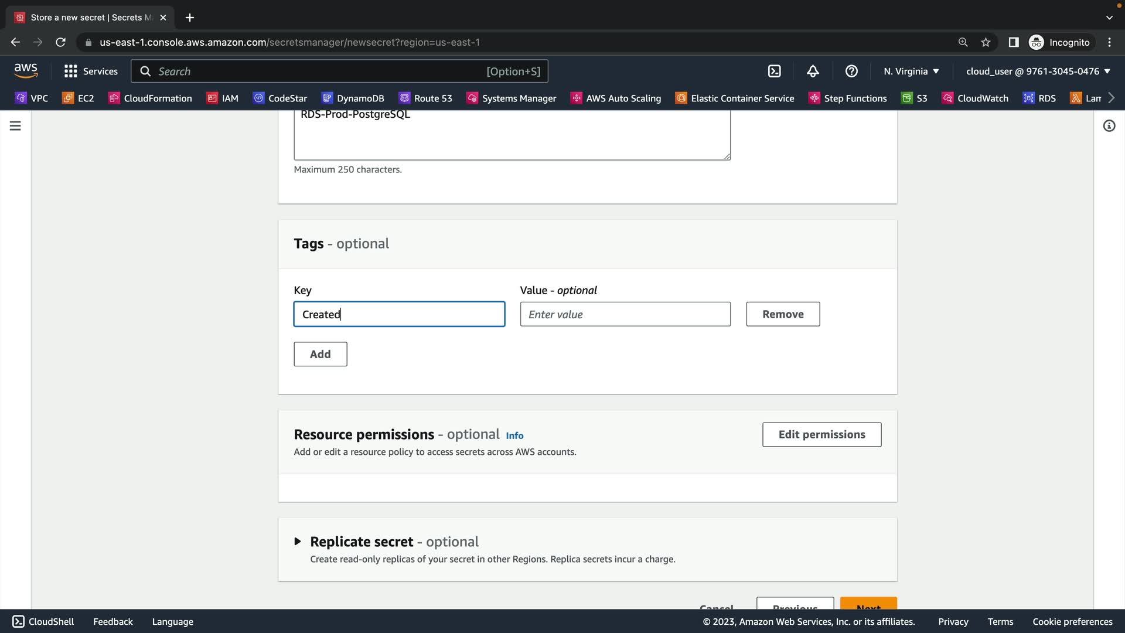Image resolution: width=1125 pixels, height=633 pixels.
Task: Open the S3 shortcut in favorites bar
Action: click(x=915, y=98)
